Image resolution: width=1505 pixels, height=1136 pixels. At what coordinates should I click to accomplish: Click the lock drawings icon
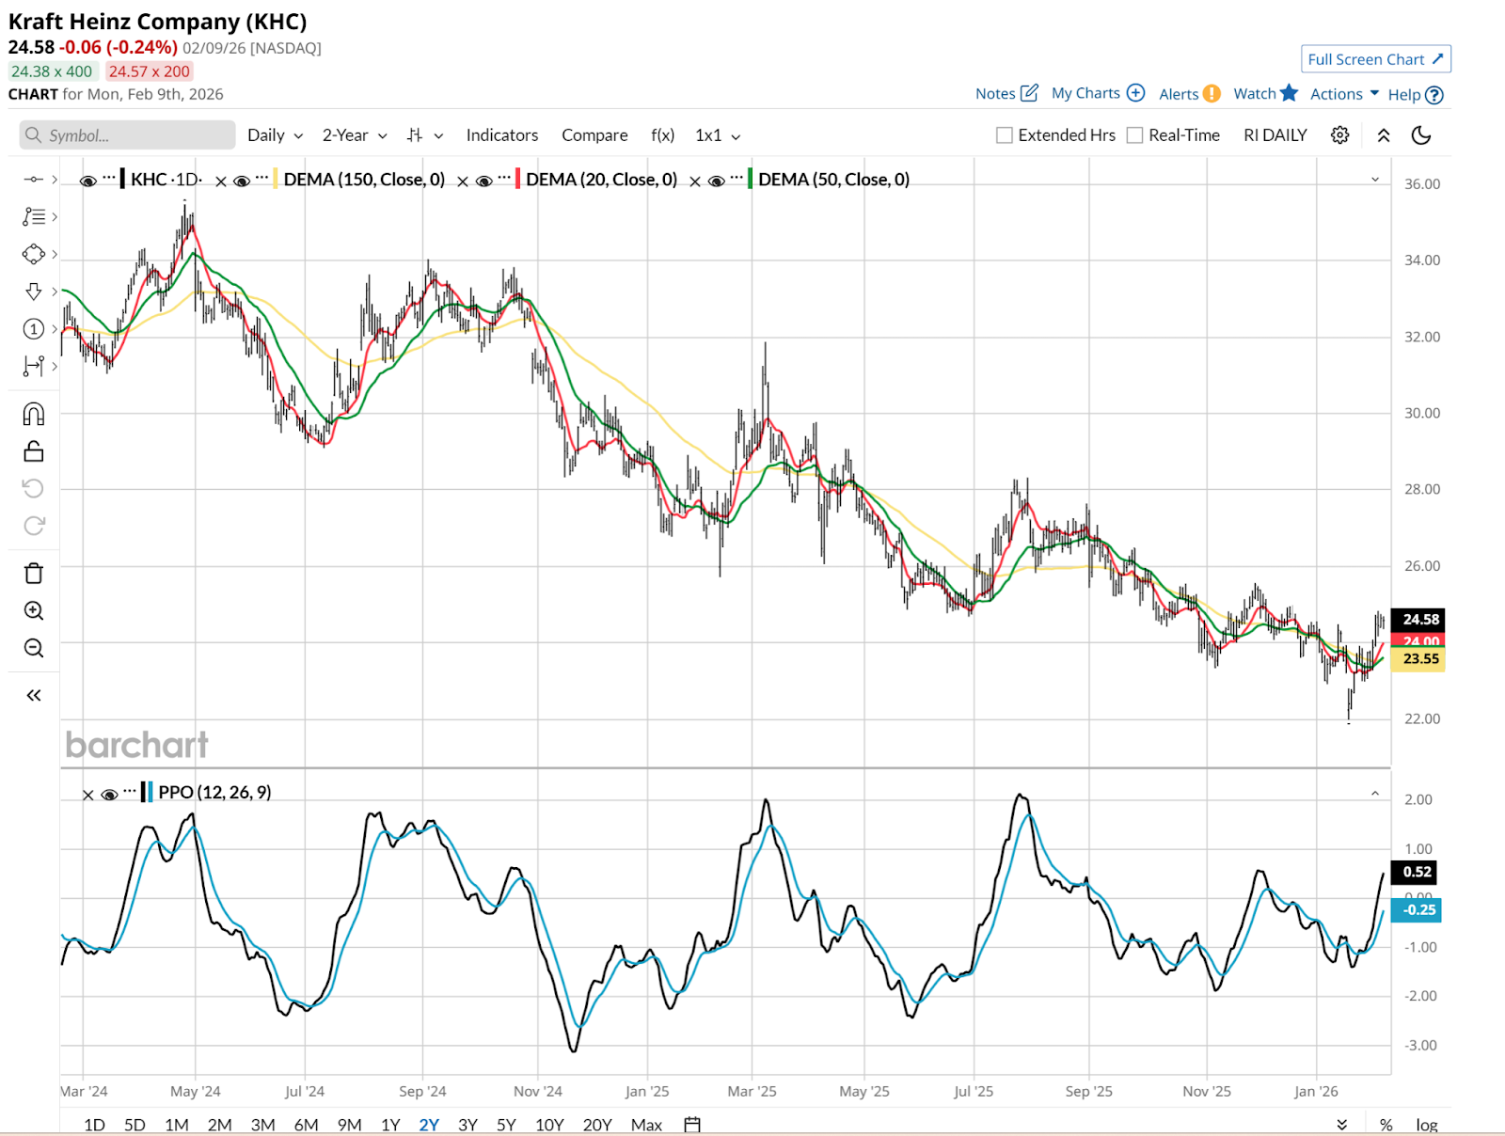tap(34, 451)
